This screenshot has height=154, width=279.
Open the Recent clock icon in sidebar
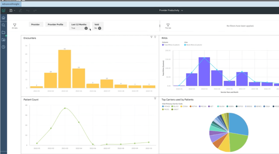click(x=3, y=47)
